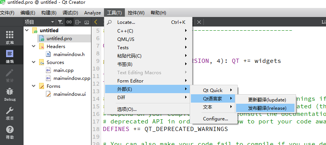
Task: Open the 文件(F) menu
Action: 7,12
